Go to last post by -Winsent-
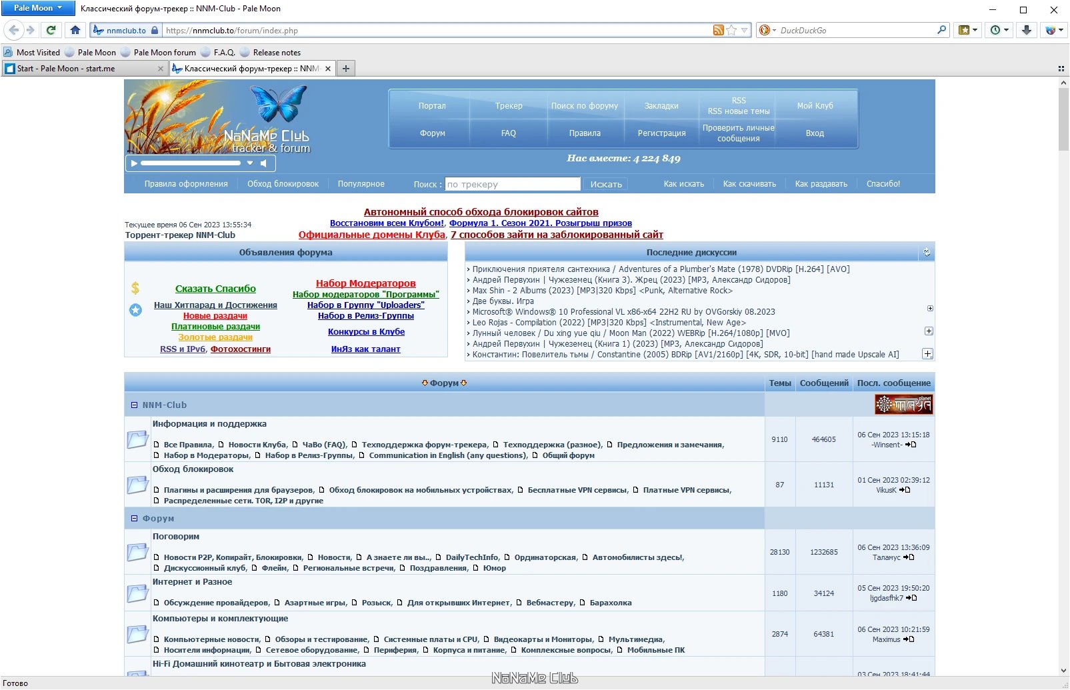1070x690 pixels. tap(911, 445)
